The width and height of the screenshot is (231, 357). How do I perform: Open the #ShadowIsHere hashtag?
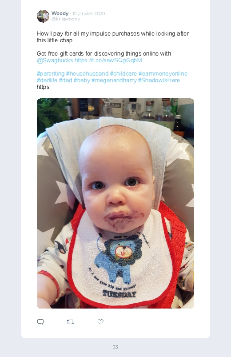[159, 80]
